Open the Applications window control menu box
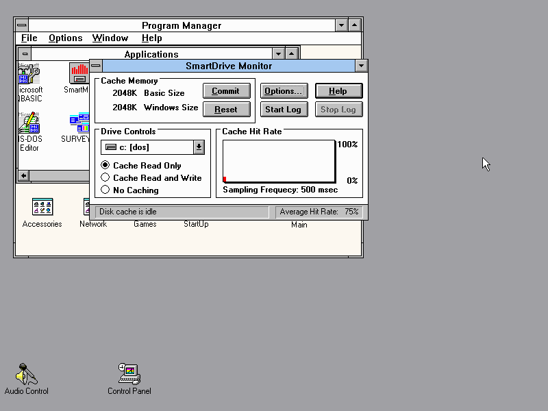Image resolution: width=548 pixels, height=411 pixels. point(25,54)
